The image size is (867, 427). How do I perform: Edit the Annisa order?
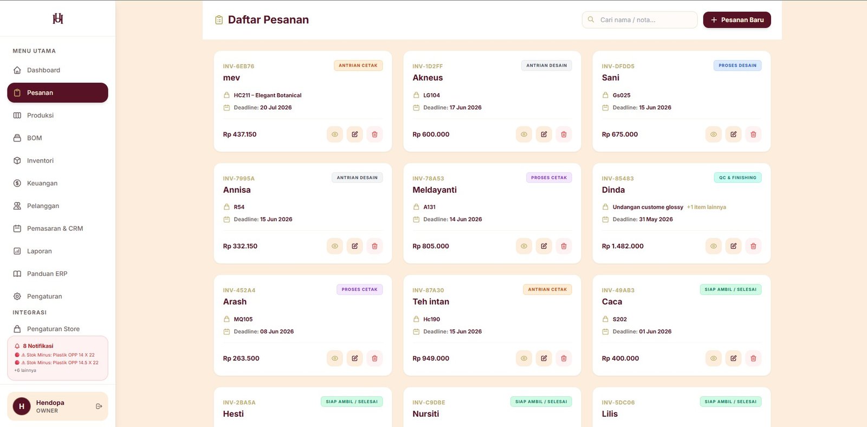pyautogui.click(x=355, y=246)
